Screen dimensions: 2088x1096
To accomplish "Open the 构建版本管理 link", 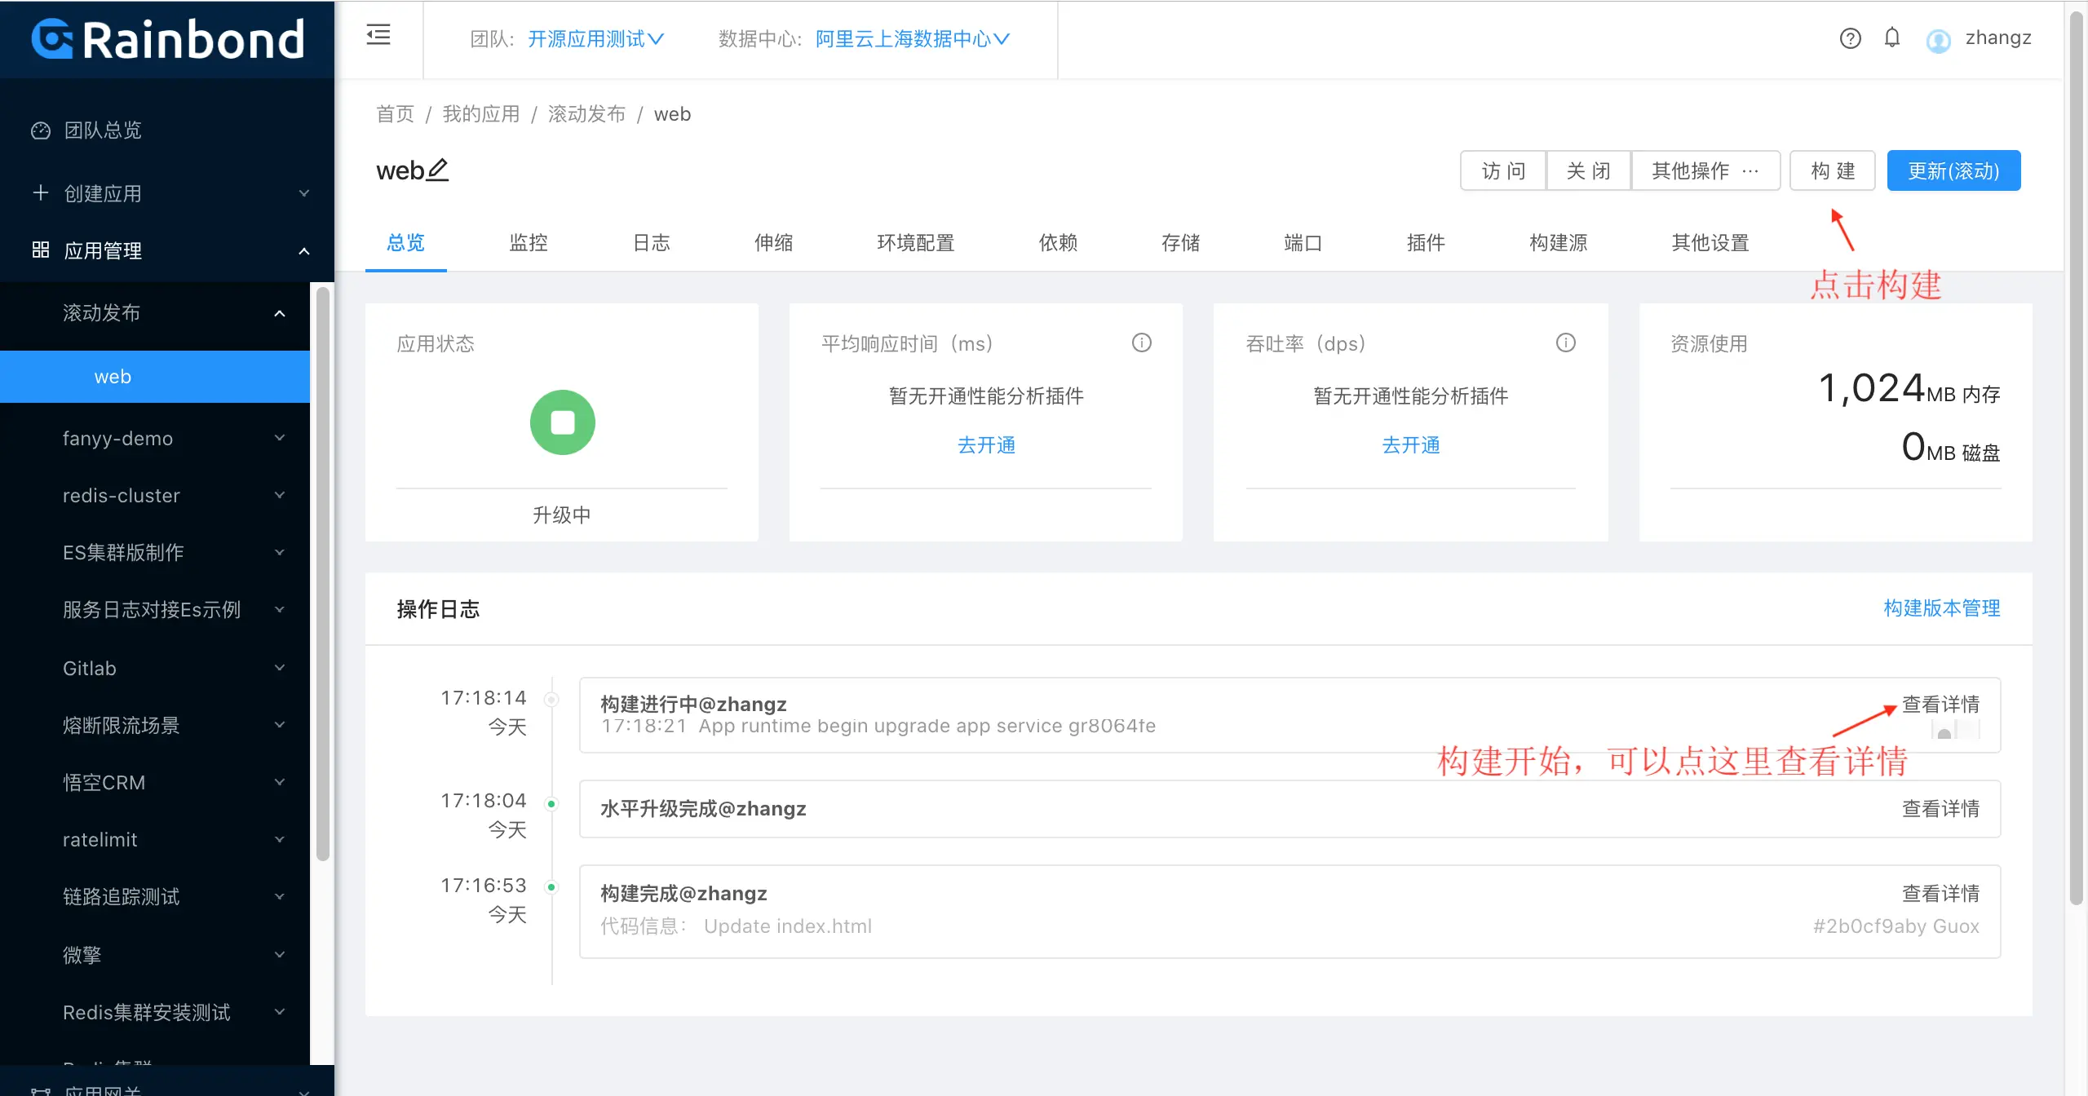I will pyautogui.click(x=1941, y=608).
